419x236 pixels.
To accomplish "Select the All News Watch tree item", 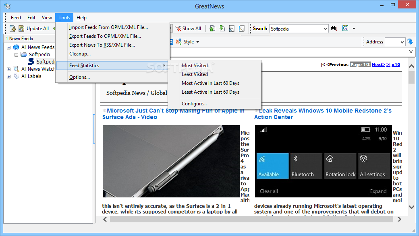I will (x=38, y=69).
